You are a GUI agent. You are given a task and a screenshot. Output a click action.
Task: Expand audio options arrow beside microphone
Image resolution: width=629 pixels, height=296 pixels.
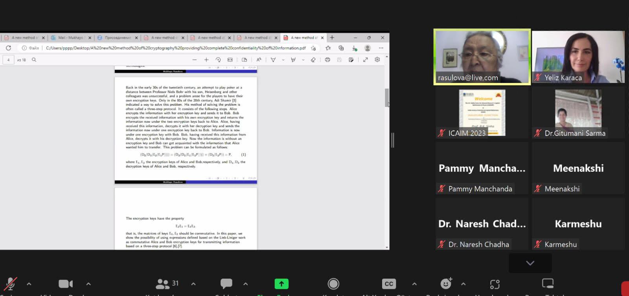29,283
